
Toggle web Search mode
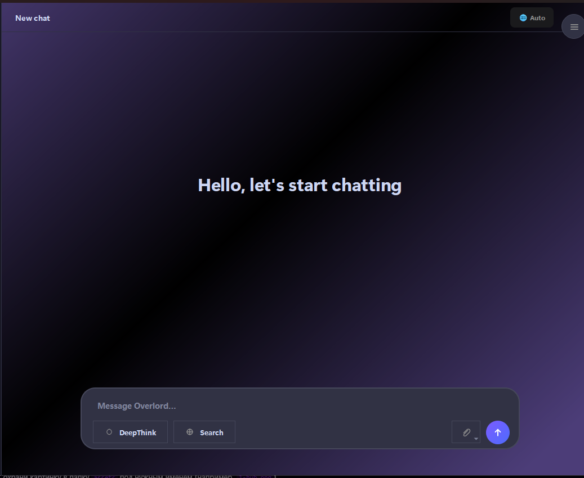click(x=204, y=432)
